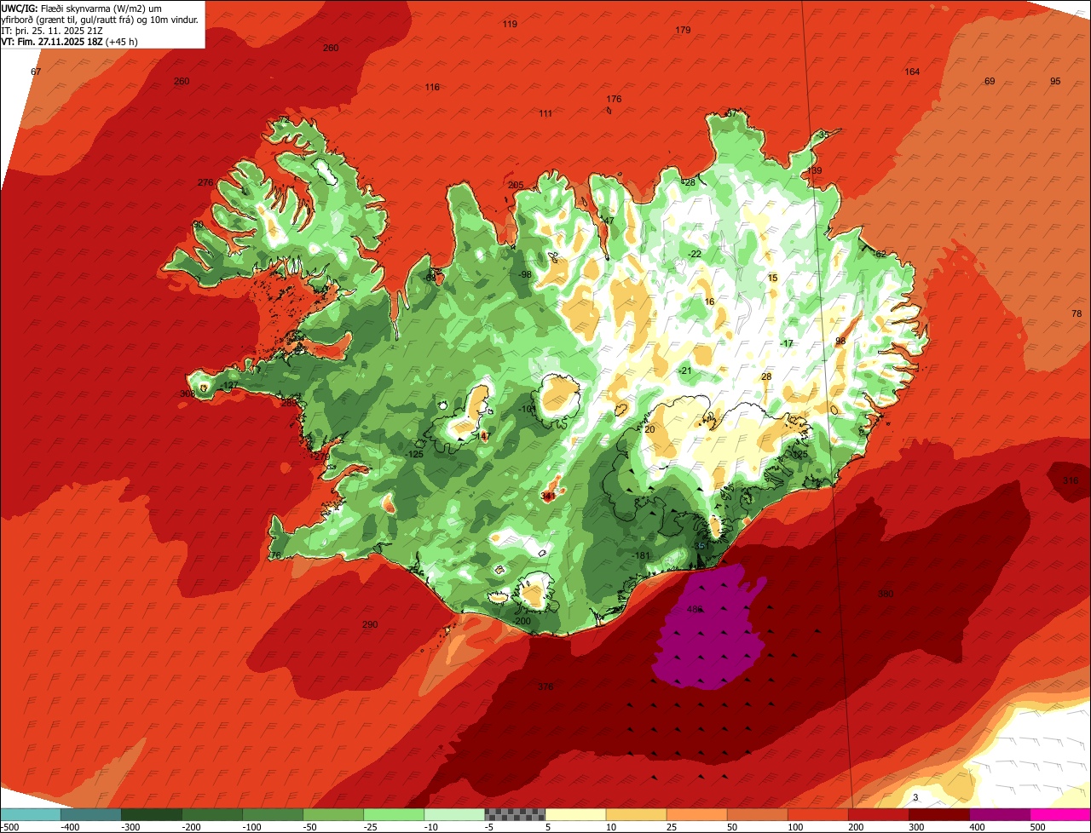Select the darkest green -300 to -200 legend swatch
The width and height of the screenshot is (1091, 833).
tap(152, 813)
